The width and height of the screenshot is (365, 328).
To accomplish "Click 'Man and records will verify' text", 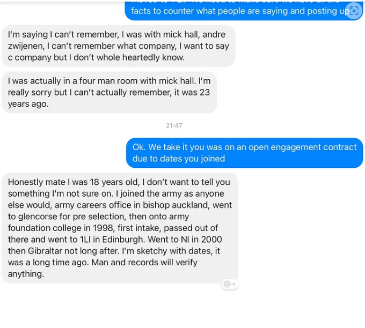I will click(x=145, y=262).
